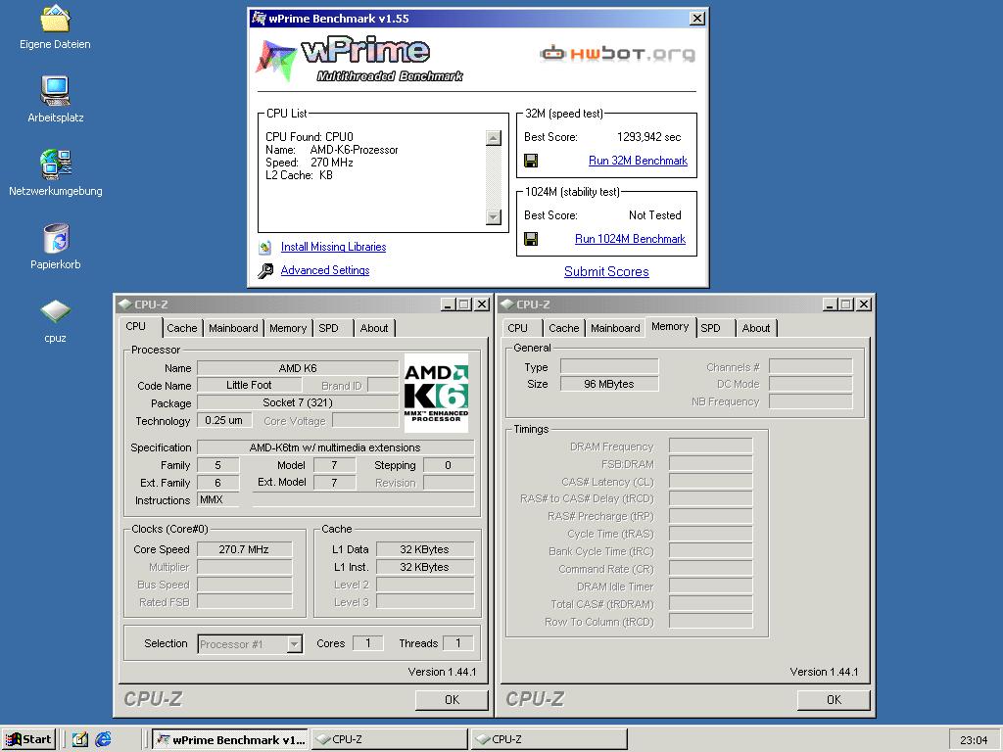Screen dimensions: 1003x752
Task: Run the 32M Benchmark
Action: click(638, 161)
